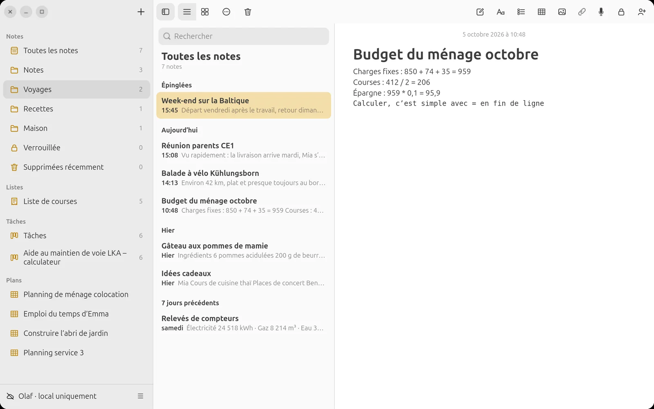Open the Recettes folder
The image size is (654, 409).
pyautogui.click(x=76, y=109)
